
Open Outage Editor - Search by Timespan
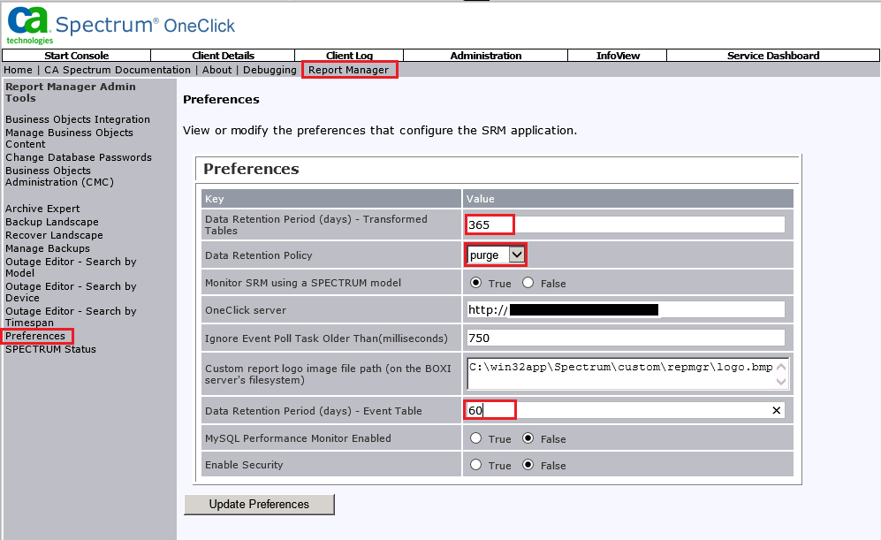[x=71, y=317]
